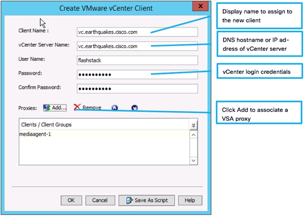This screenshot has height=216, width=305.
Task: Expand the Clients / Client Groups column chevron
Action: tap(193, 125)
